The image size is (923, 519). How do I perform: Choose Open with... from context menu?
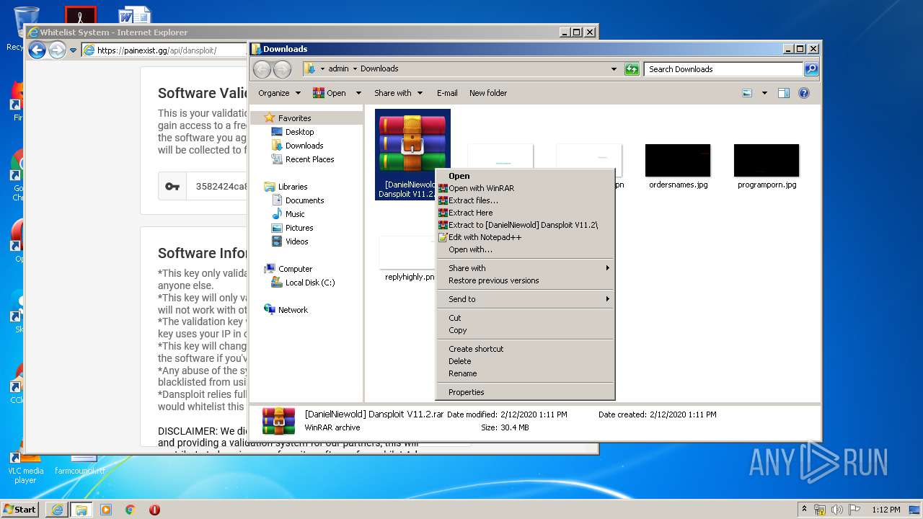tap(525, 249)
